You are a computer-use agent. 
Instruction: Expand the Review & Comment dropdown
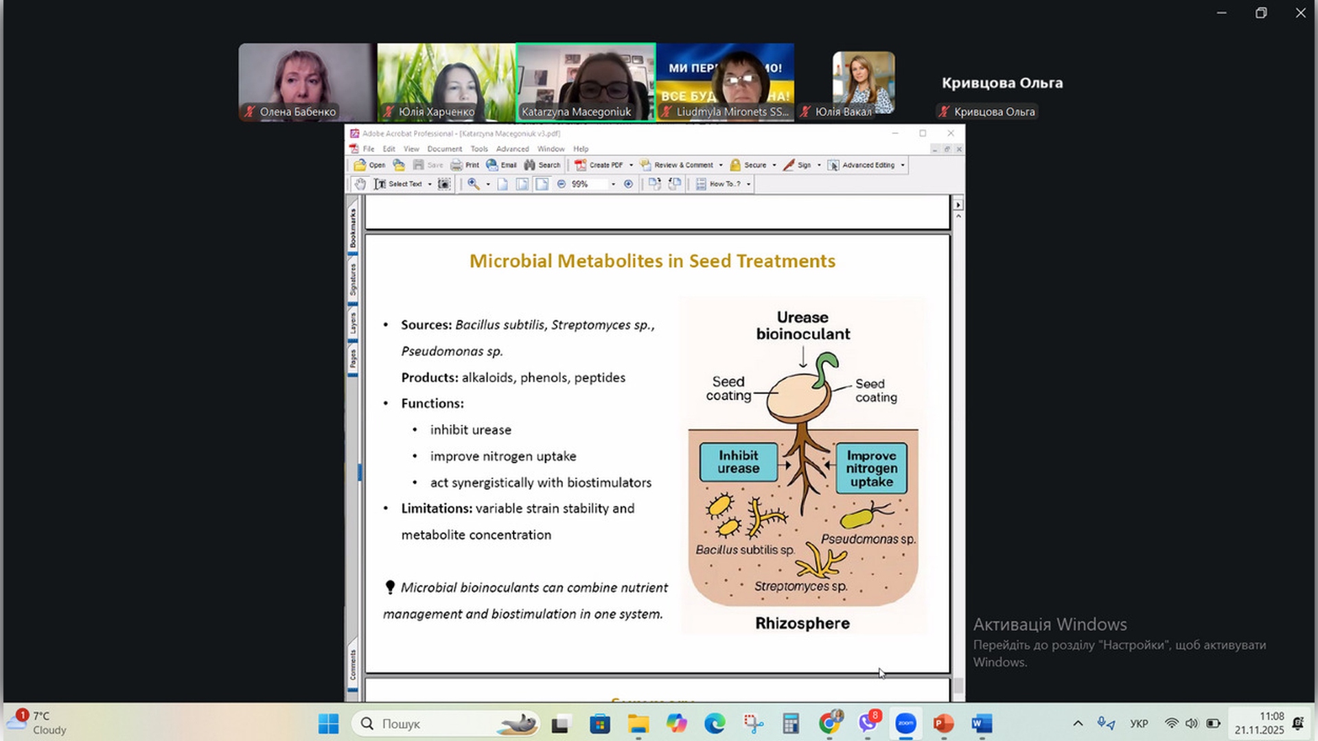[x=721, y=165]
